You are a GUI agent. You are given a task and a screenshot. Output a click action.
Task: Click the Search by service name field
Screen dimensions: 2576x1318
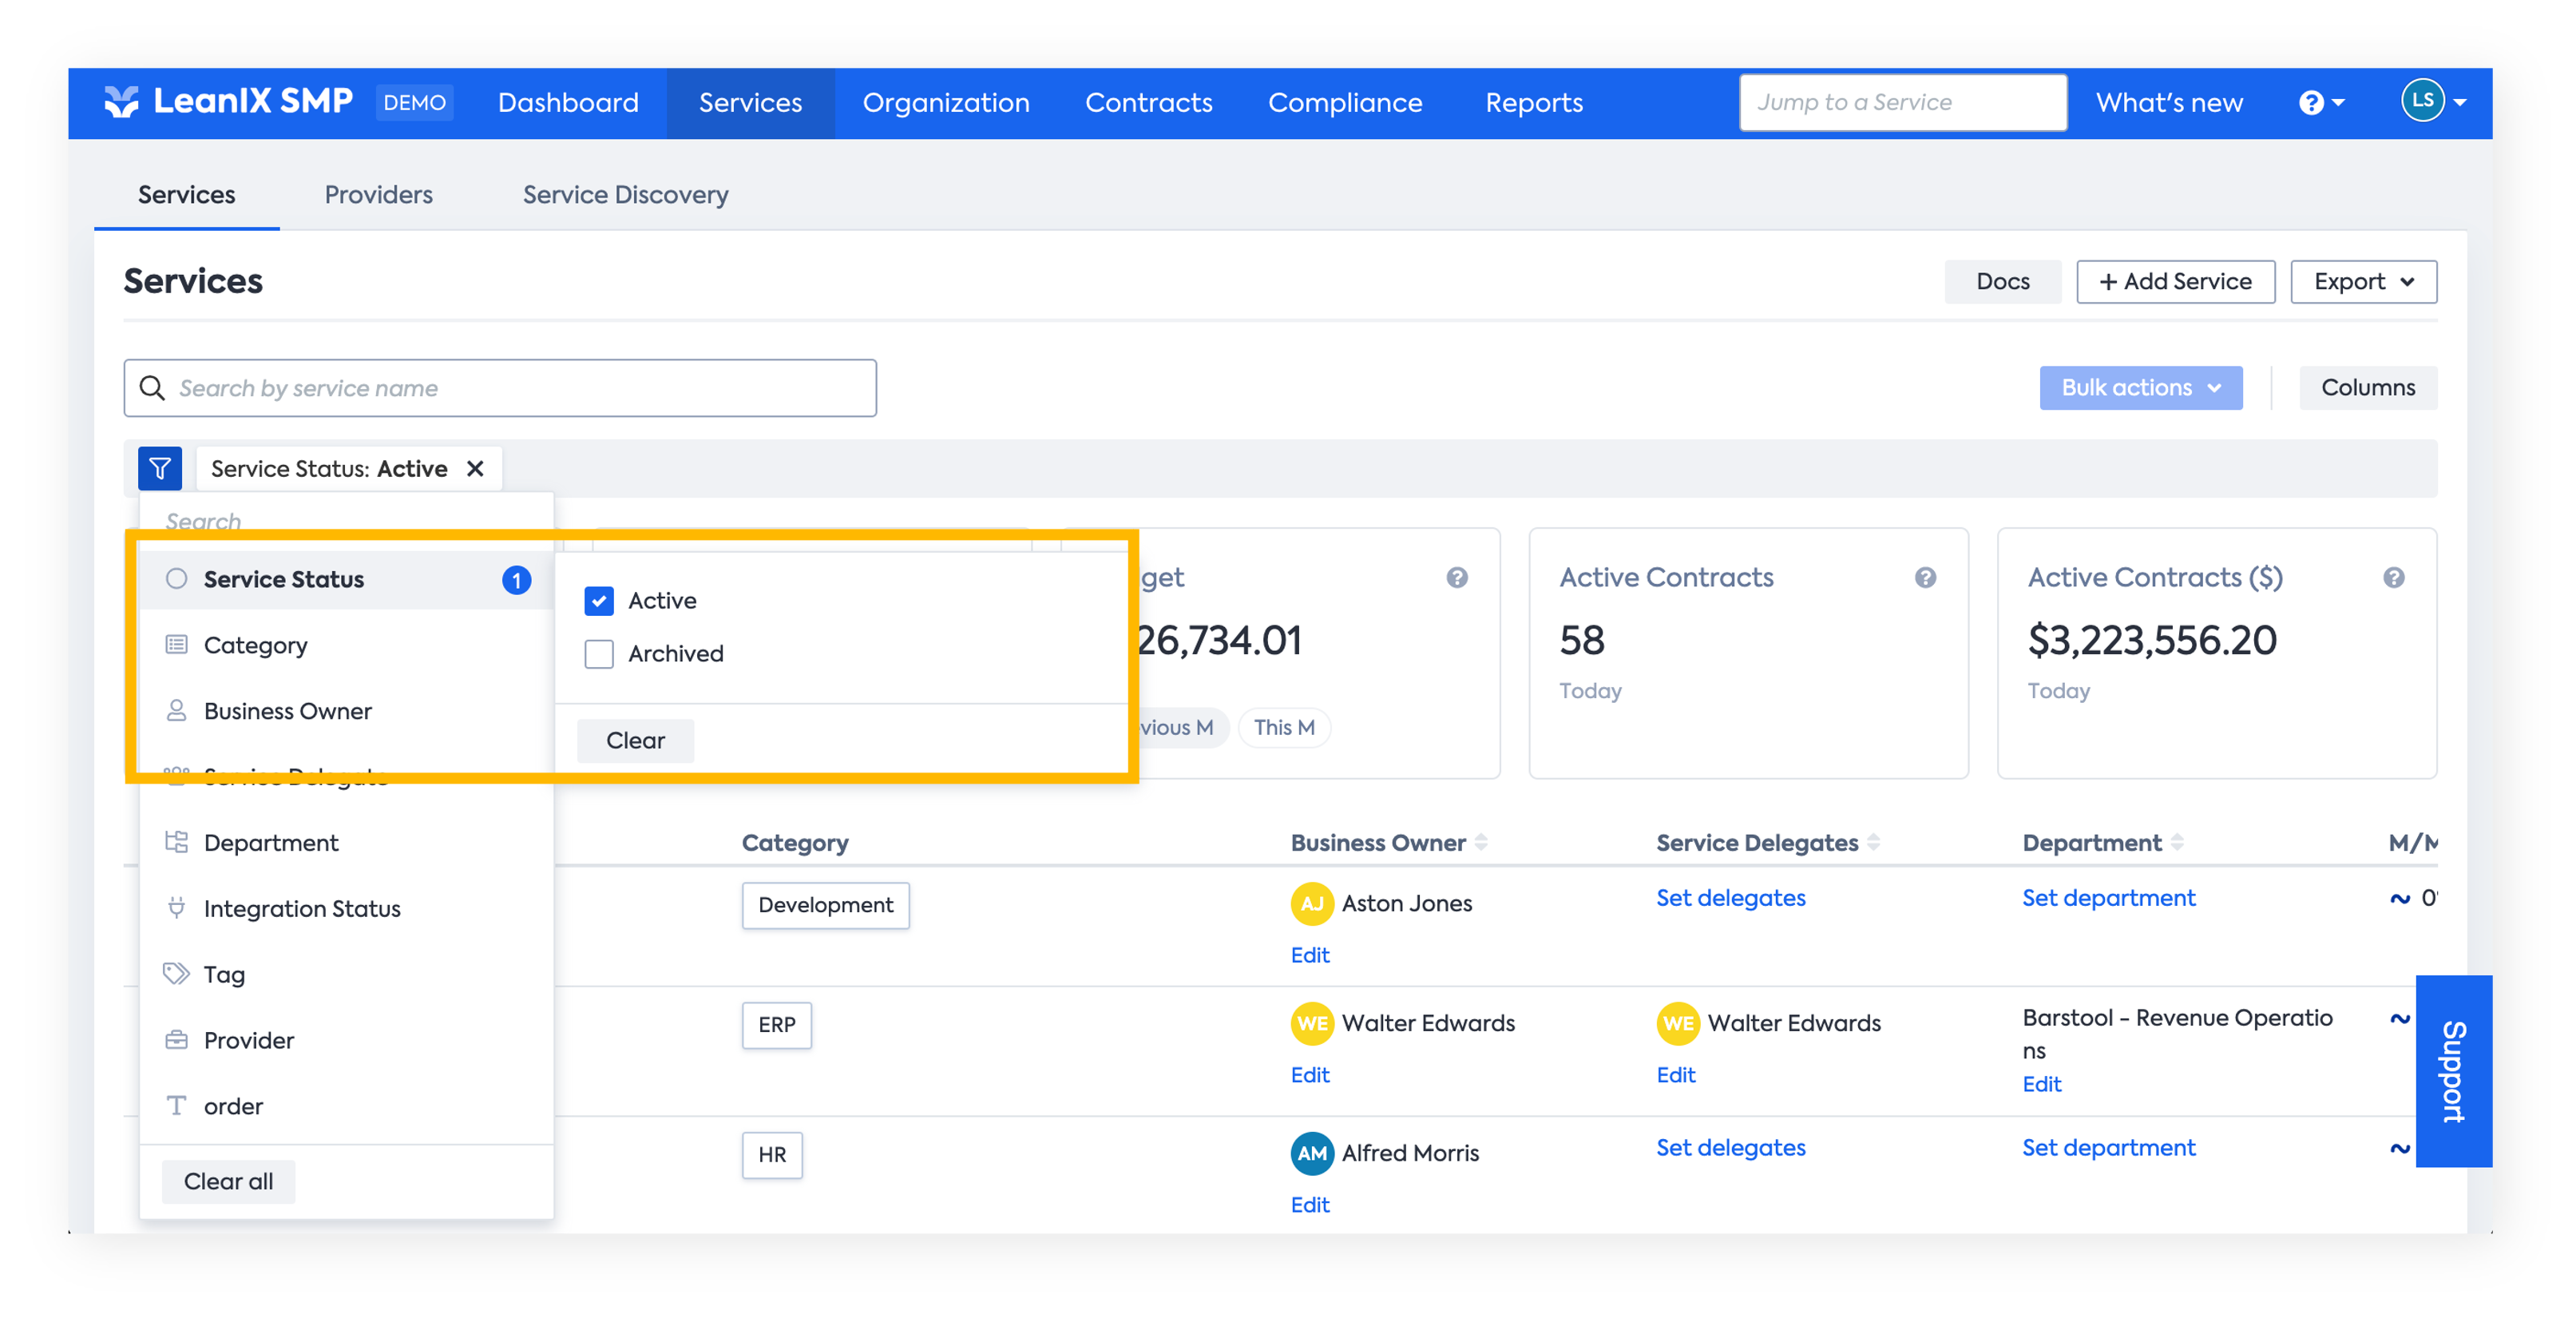click(x=500, y=388)
